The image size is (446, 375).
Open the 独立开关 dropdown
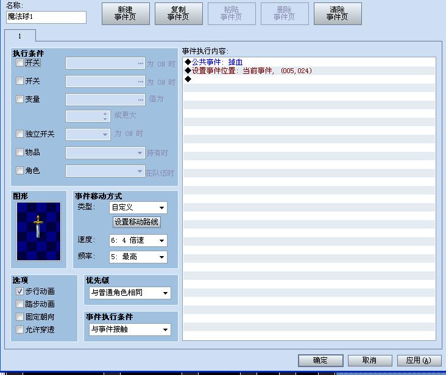click(x=88, y=134)
